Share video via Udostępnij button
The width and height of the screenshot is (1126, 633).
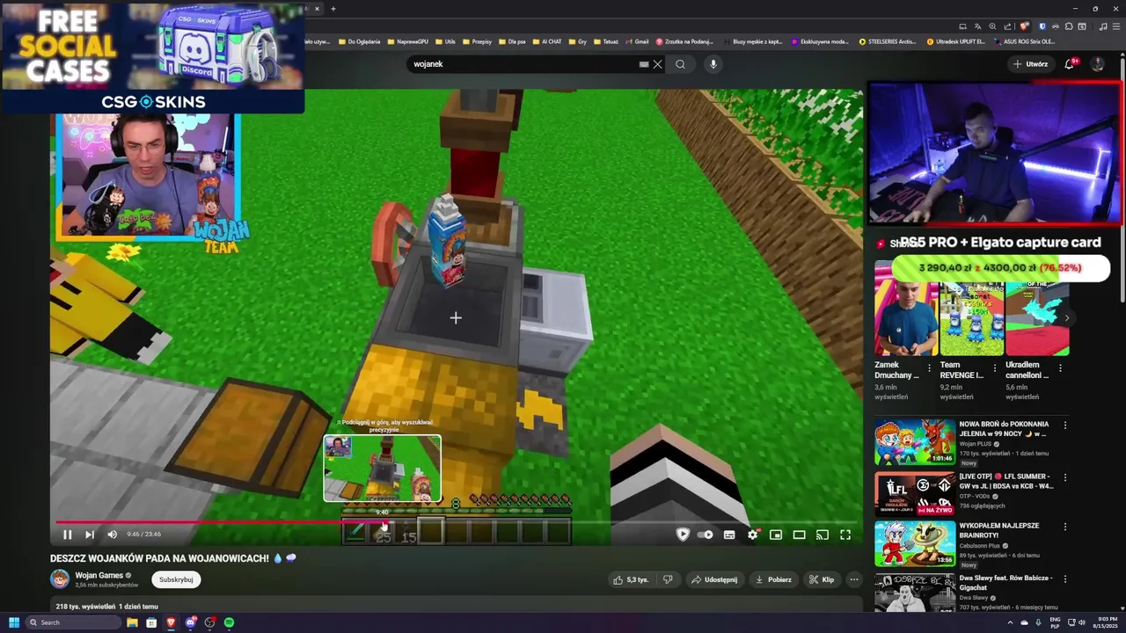tap(714, 579)
